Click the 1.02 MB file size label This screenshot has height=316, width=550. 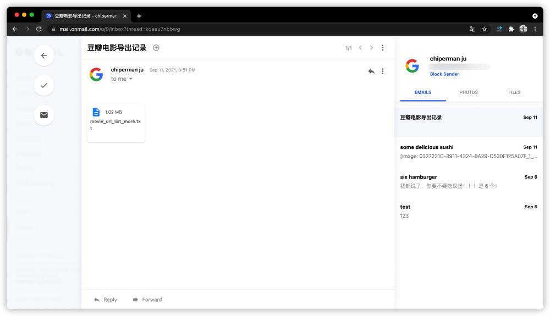113,112
